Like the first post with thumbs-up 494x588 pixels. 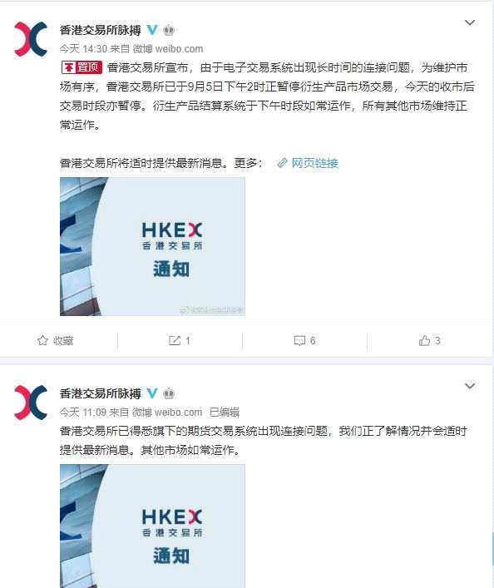429,340
